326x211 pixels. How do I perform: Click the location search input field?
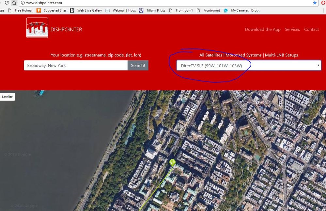coord(75,66)
